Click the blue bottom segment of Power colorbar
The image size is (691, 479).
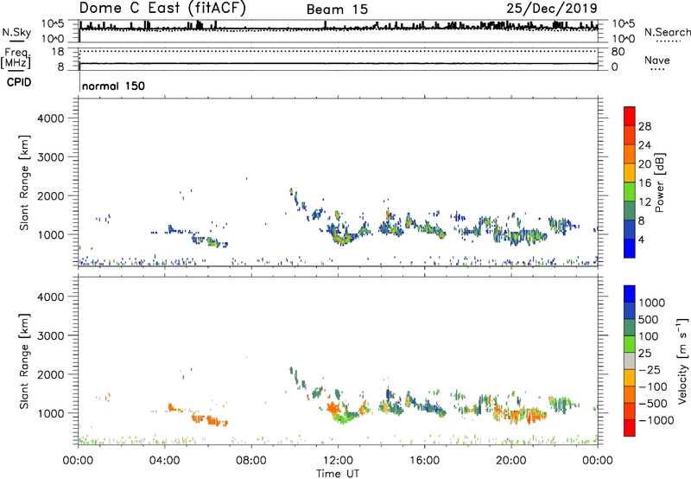coord(630,248)
